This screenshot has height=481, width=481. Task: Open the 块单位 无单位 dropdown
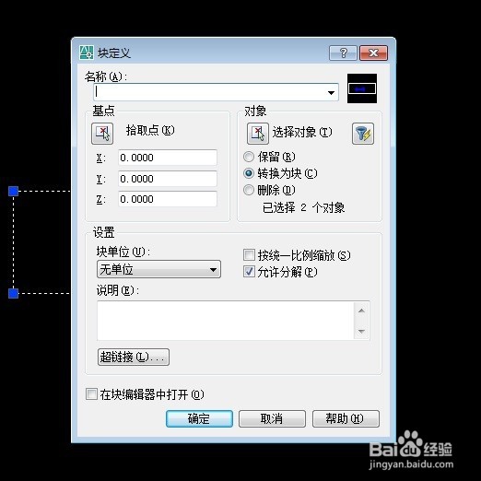[x=158, y=269]
